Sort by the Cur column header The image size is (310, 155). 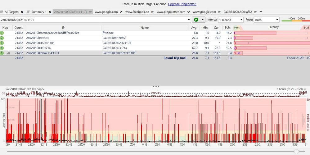pyautogui.click(x=217, y=28)
